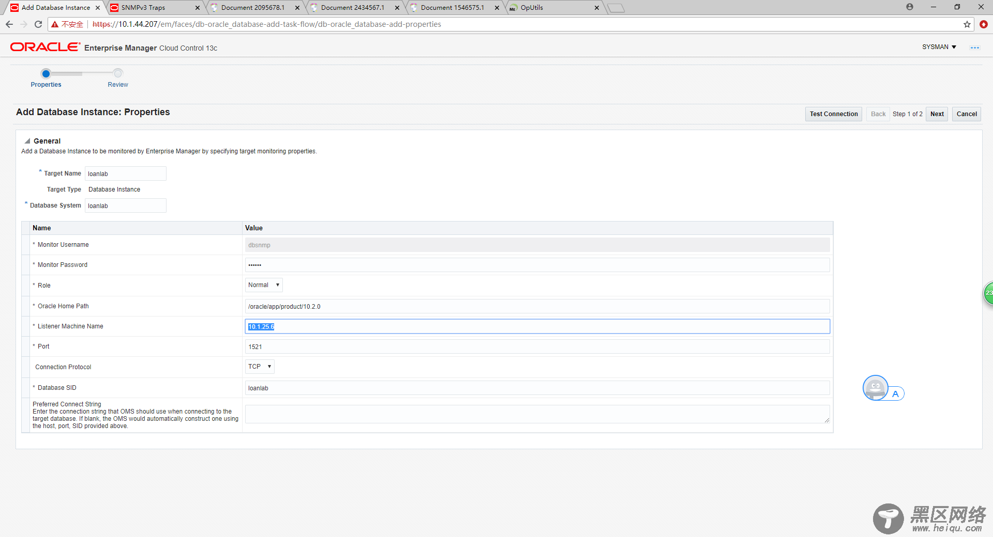Click the insecure connection warning icon
This screenshot has width=993, height=537.
[x=55, y=24]
